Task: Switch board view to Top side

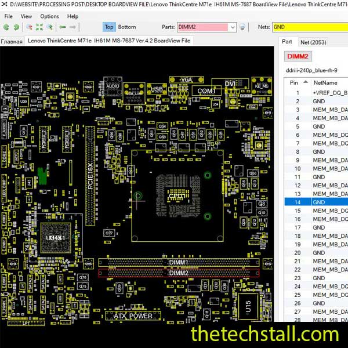Action: [109, 27]
